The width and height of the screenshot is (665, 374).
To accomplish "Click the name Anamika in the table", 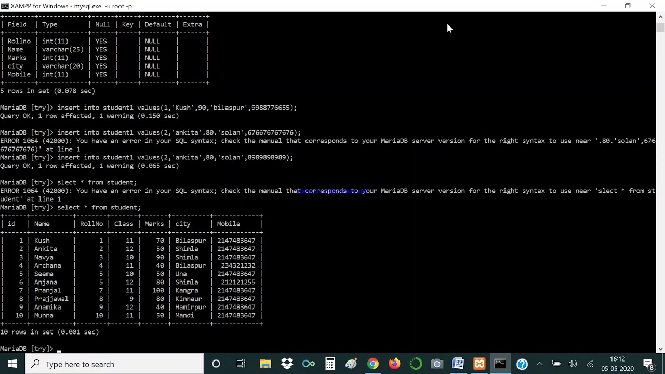I will coord(47,307).
